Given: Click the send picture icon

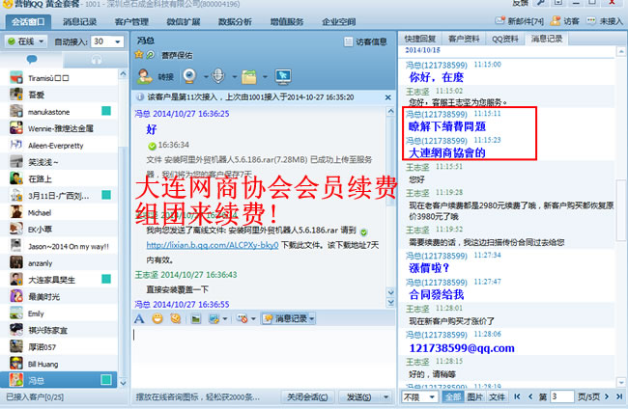Looking at the screenshot, I should (195, 318).
